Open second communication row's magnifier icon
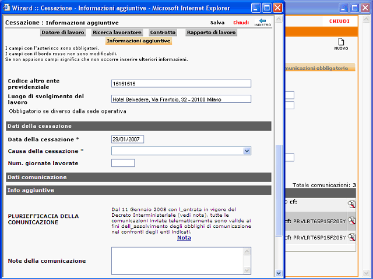The width and height of the screenshot is (373, 279). pyautogui.click(x=351, y=221)
